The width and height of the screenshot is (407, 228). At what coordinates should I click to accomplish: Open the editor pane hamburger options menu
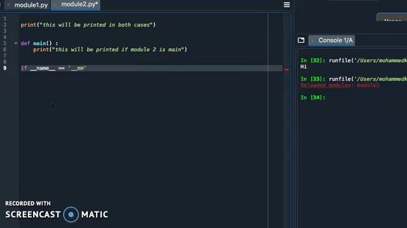(x=287, y=4)
